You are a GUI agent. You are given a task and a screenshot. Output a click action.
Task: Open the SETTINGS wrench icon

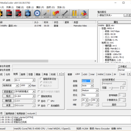pos(65,14)
